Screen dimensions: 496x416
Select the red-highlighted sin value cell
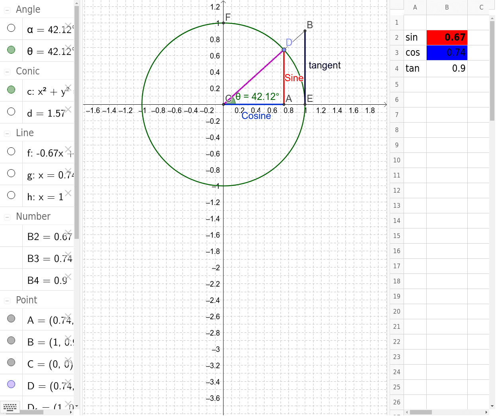pyautogui.click(x=447, y=37)
